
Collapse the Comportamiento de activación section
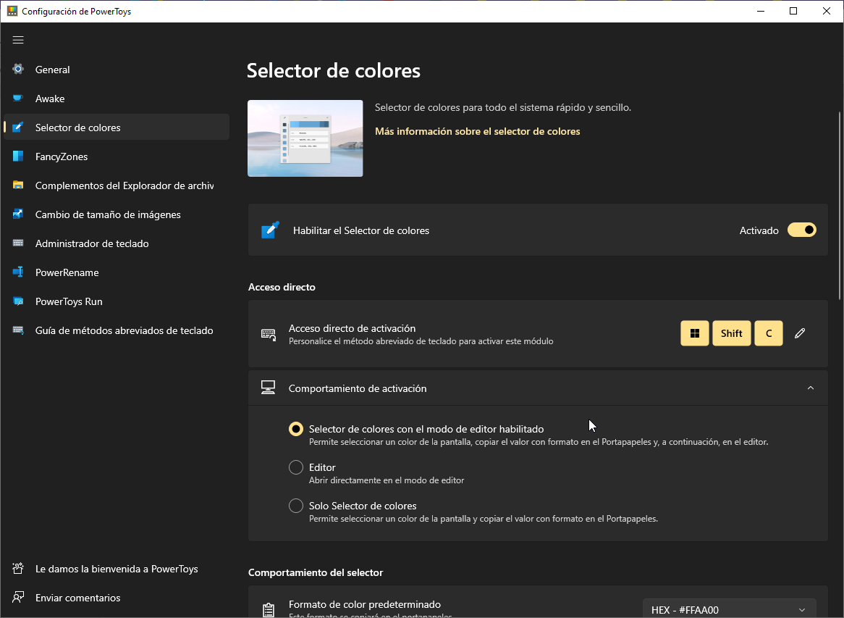[810, 388]
